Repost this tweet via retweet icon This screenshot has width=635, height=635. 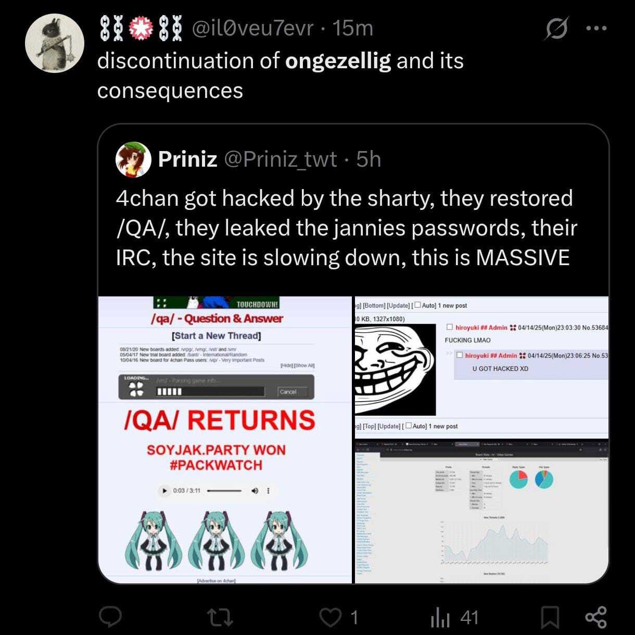coord(220,617)
